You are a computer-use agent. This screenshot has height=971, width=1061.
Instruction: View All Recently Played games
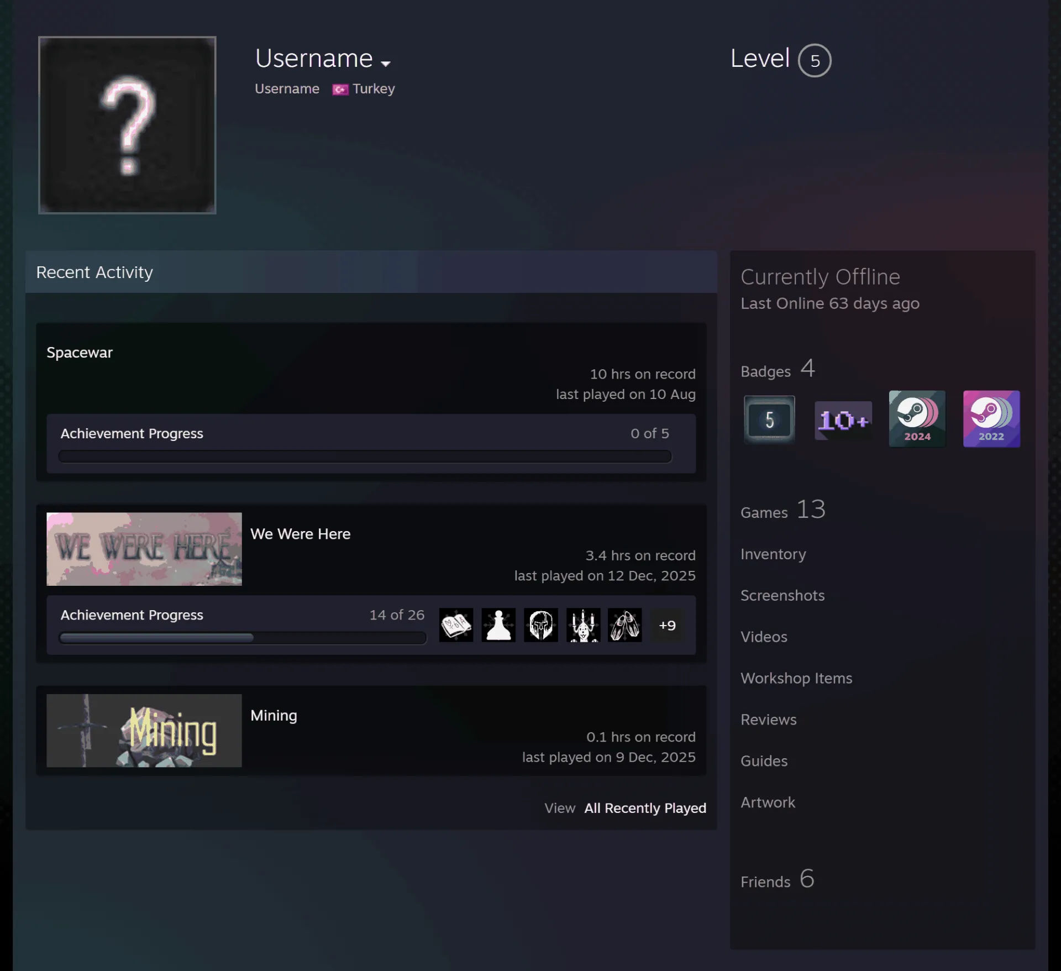(x=645, y=808)
